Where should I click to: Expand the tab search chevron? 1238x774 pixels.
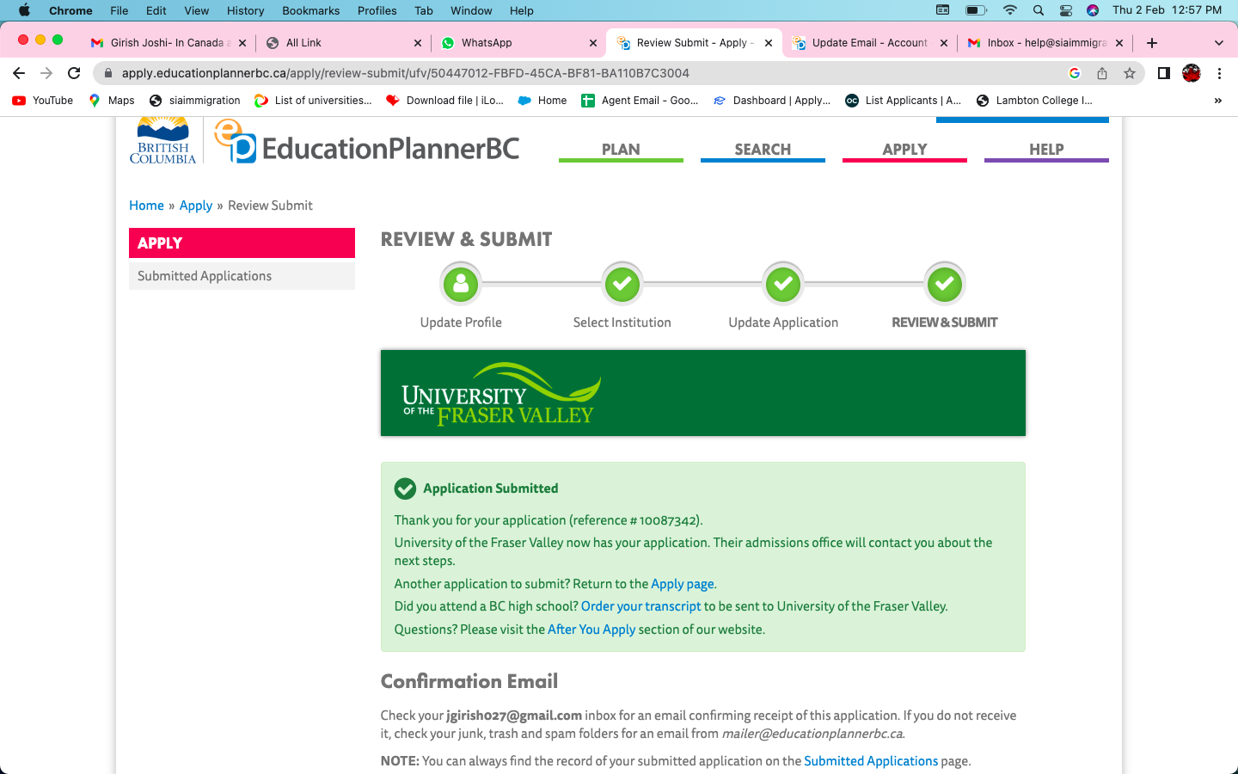pos(1218,42)
